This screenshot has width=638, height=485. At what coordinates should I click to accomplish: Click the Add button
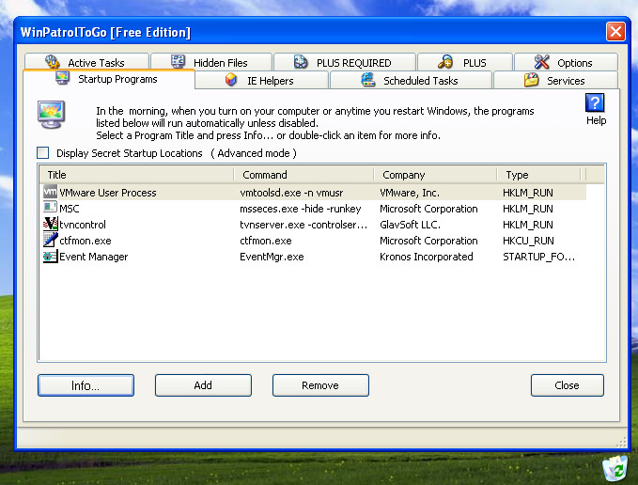[203, 385]
